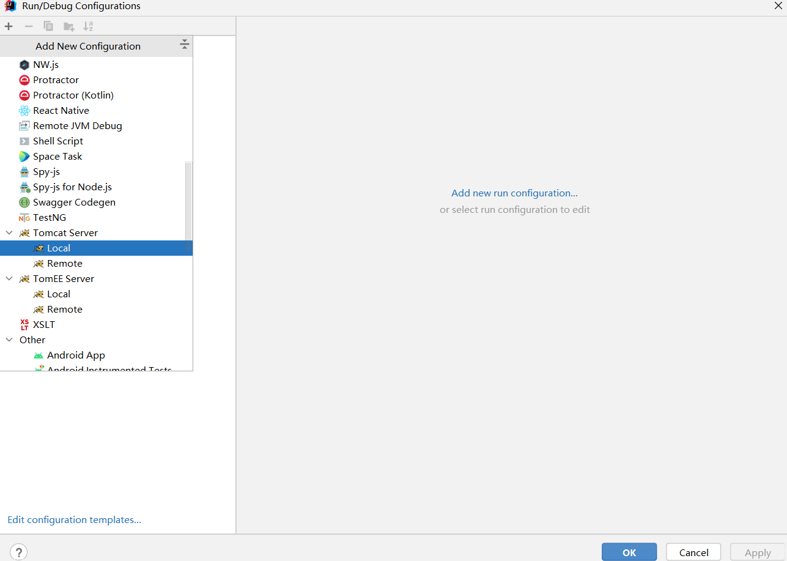787x561 pixels.
Task: Click the Copy Configuration toolbar icon
Action: 48,26
